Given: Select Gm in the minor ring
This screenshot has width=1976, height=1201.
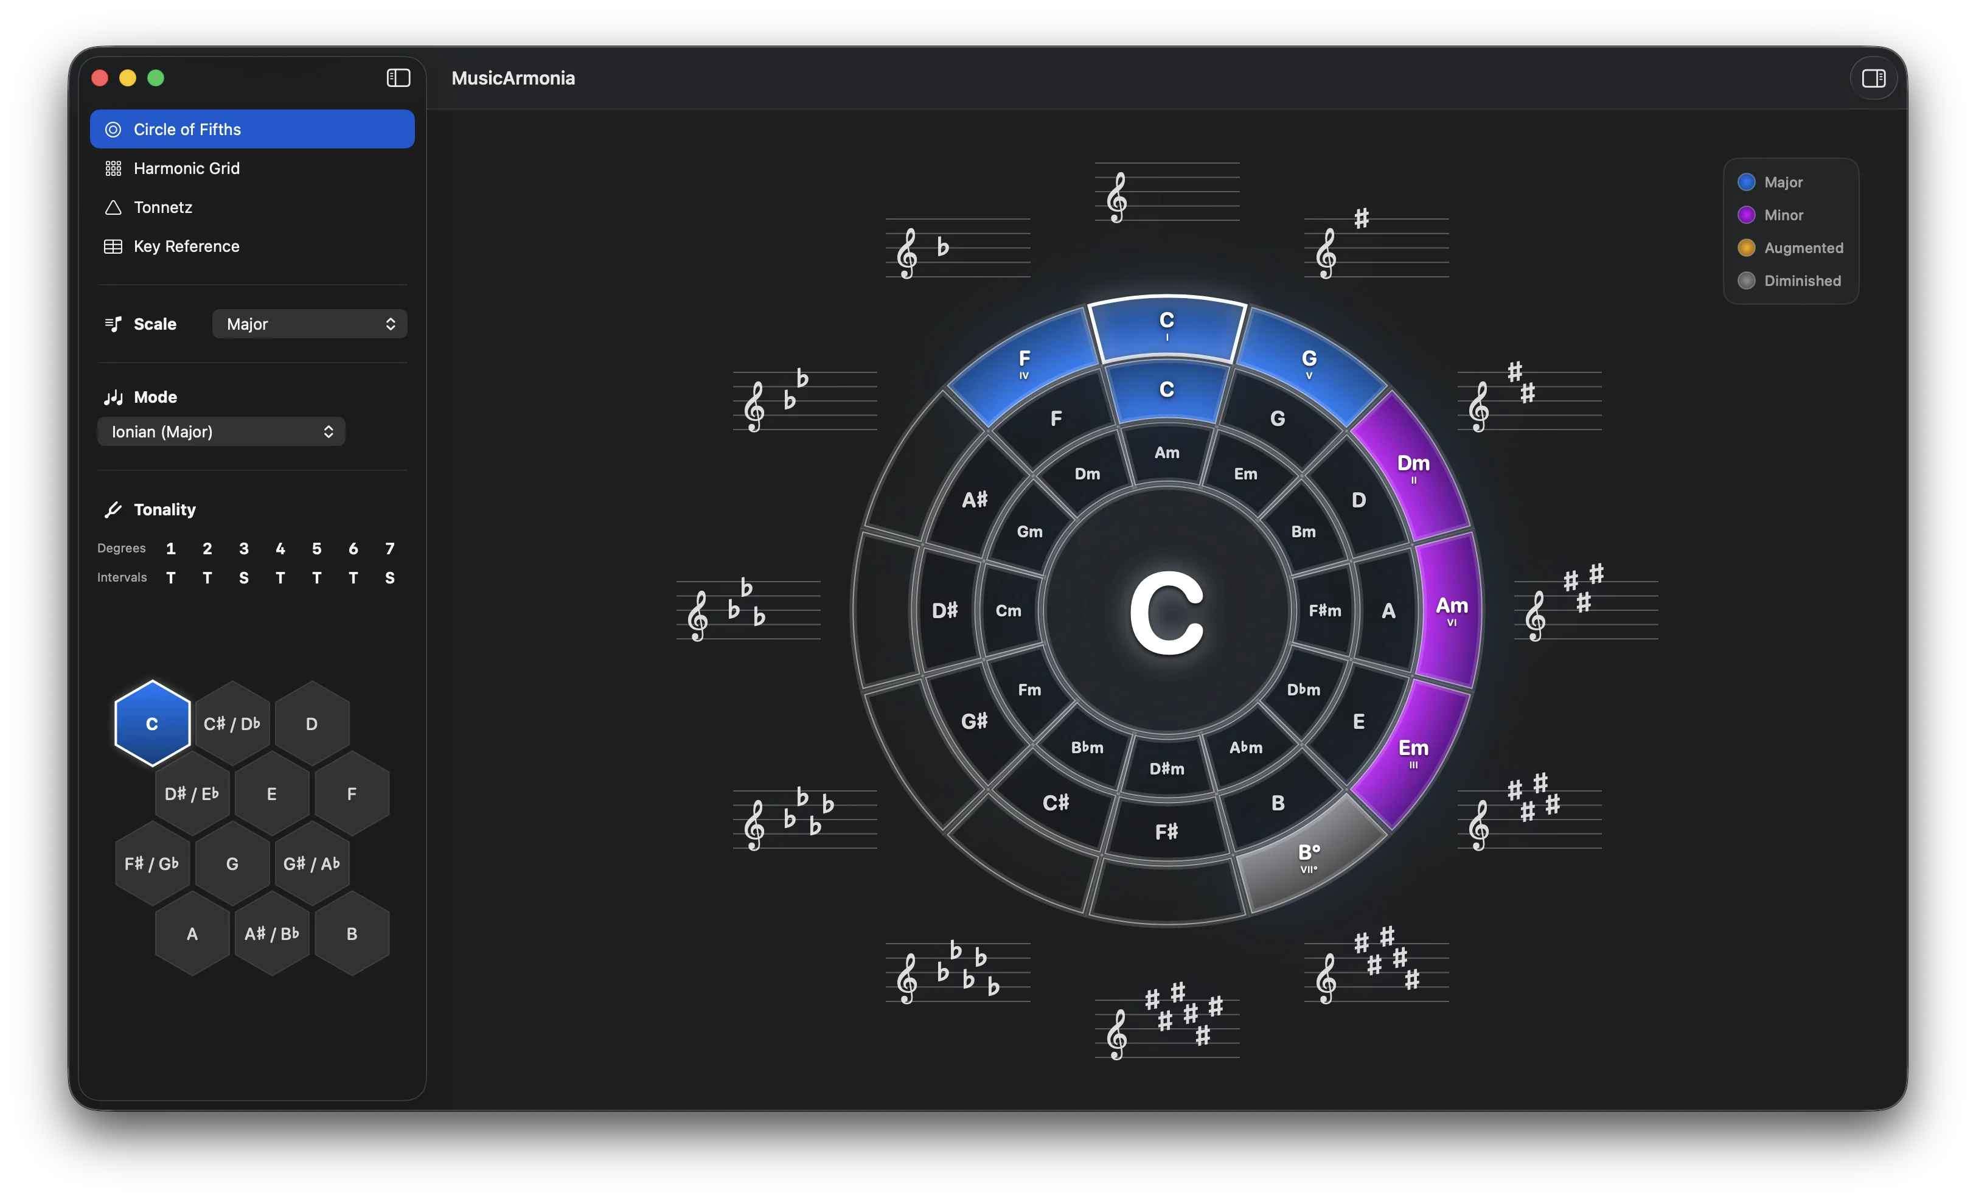Looking at the screenshot, I should 1030,532.
